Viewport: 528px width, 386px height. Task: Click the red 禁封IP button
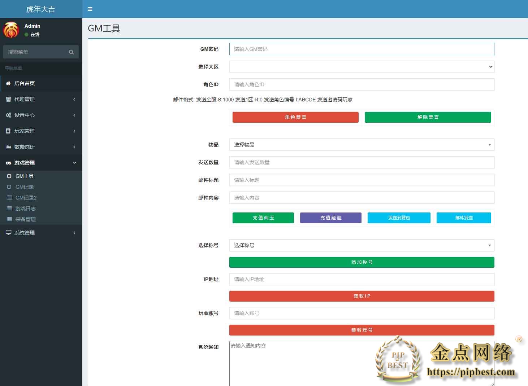(362, 296)
